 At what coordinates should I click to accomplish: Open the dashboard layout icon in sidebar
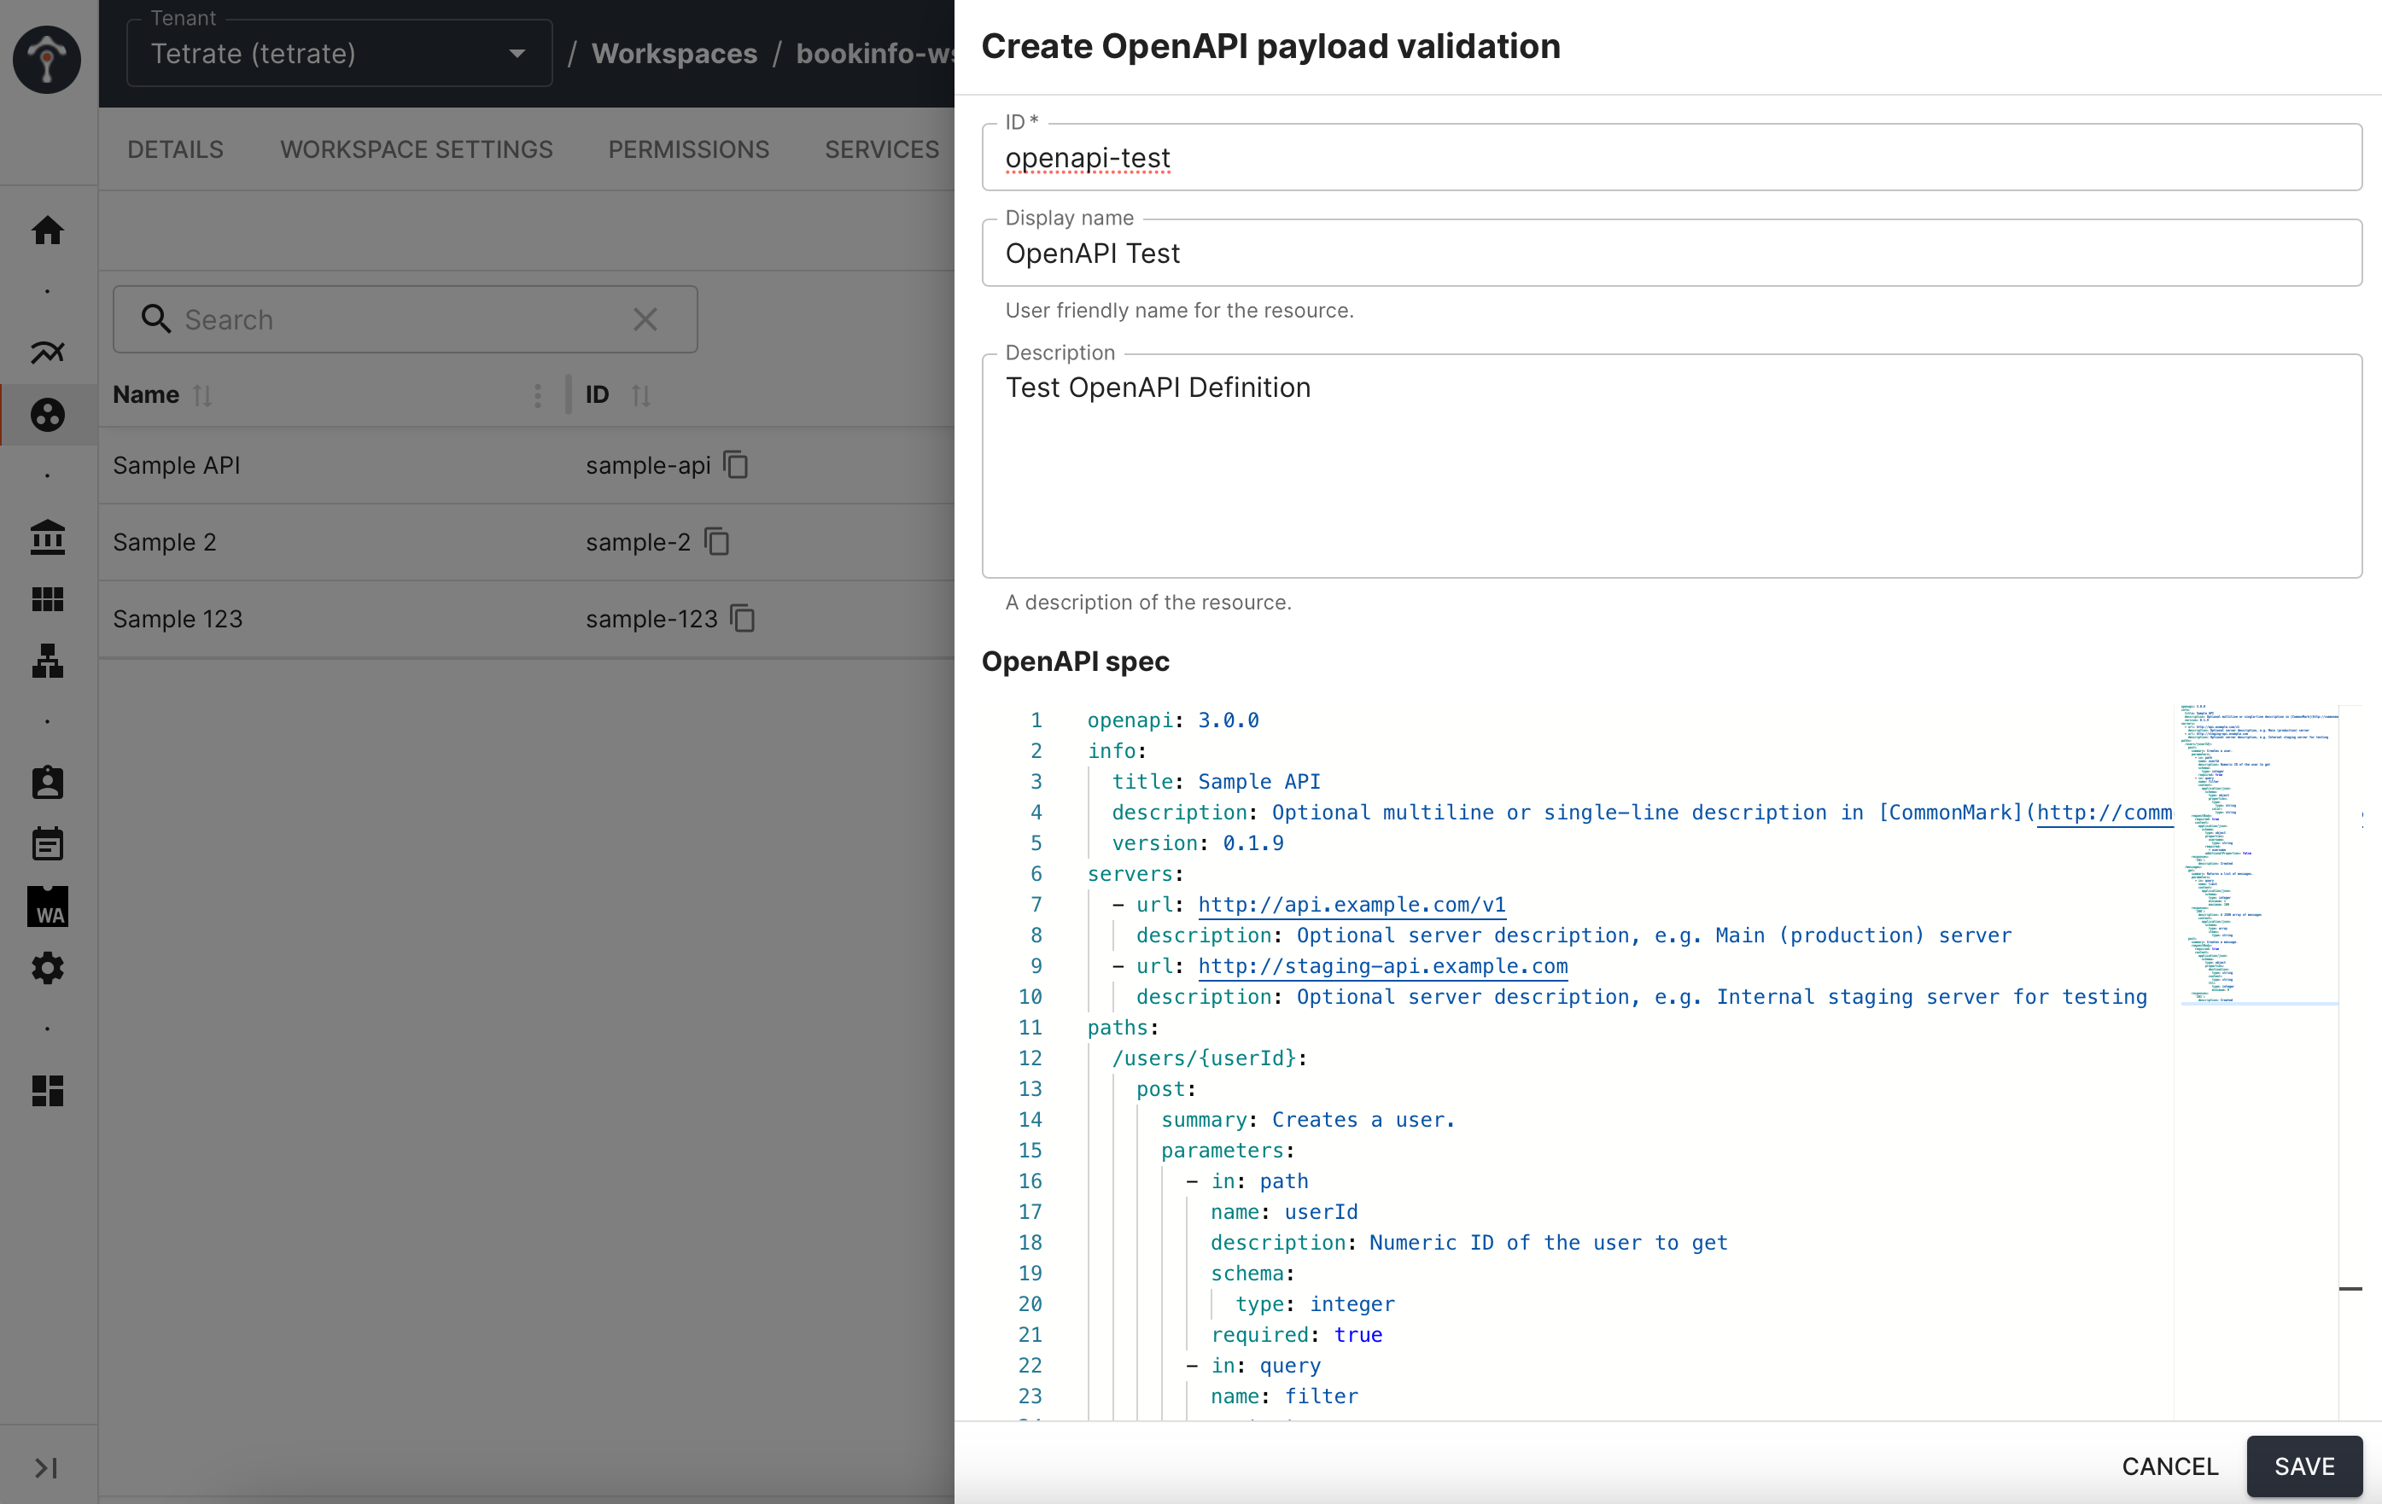48,1091
